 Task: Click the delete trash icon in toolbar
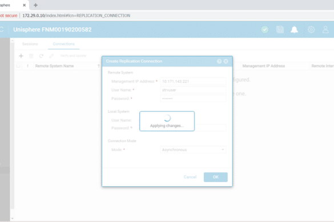pyautogui.click(x=31, y=56)
